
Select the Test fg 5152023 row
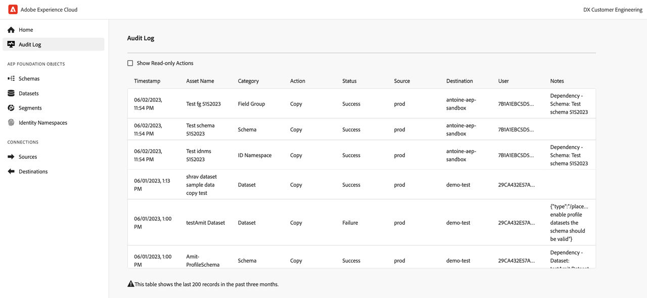(x=203, y=104)
